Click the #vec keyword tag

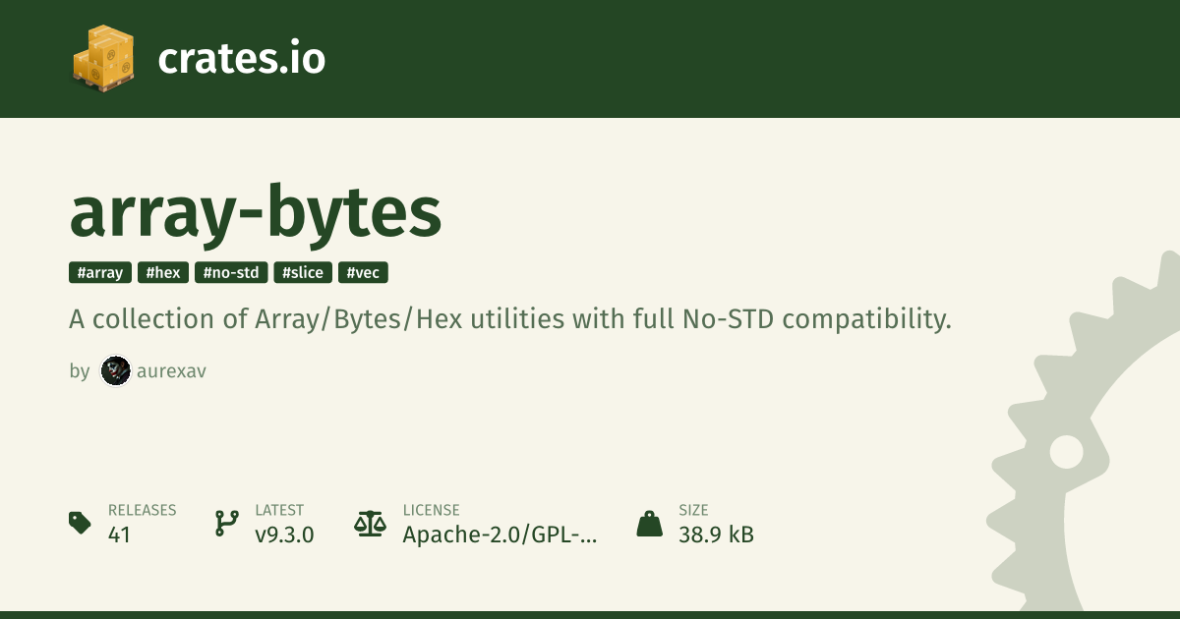(x=363, y=273)
